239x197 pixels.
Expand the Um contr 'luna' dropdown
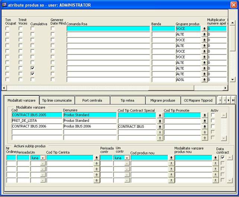point(126,158)
